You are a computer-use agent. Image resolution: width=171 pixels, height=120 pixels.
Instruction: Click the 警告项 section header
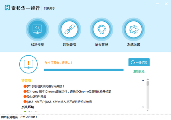pyautogui.click(x=26, y=81)
